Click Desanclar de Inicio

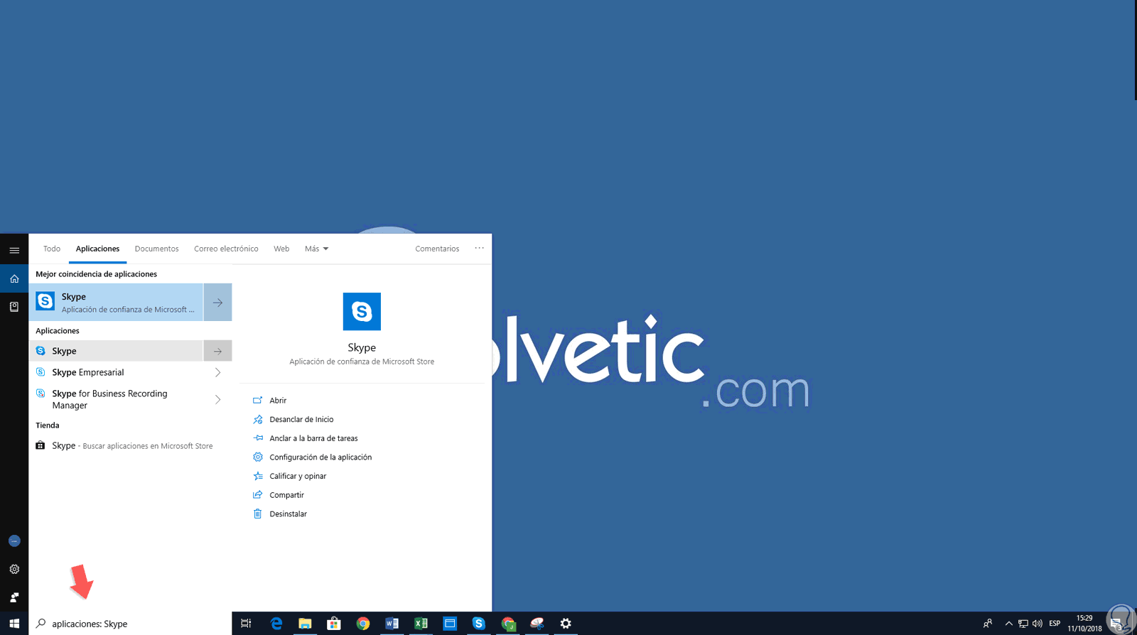(x=293, y=419)
